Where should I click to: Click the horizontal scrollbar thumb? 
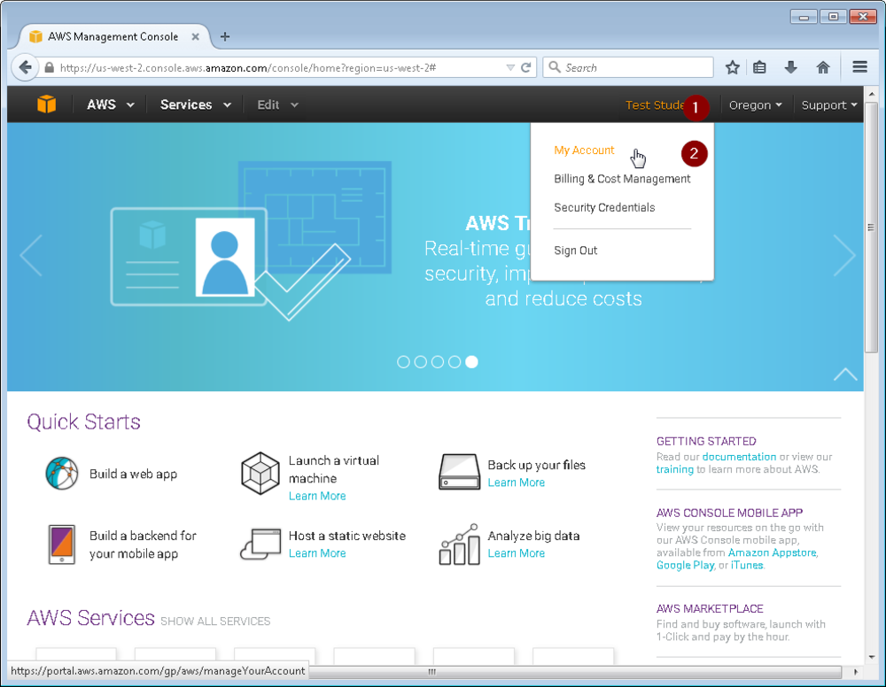click(431, 672)
